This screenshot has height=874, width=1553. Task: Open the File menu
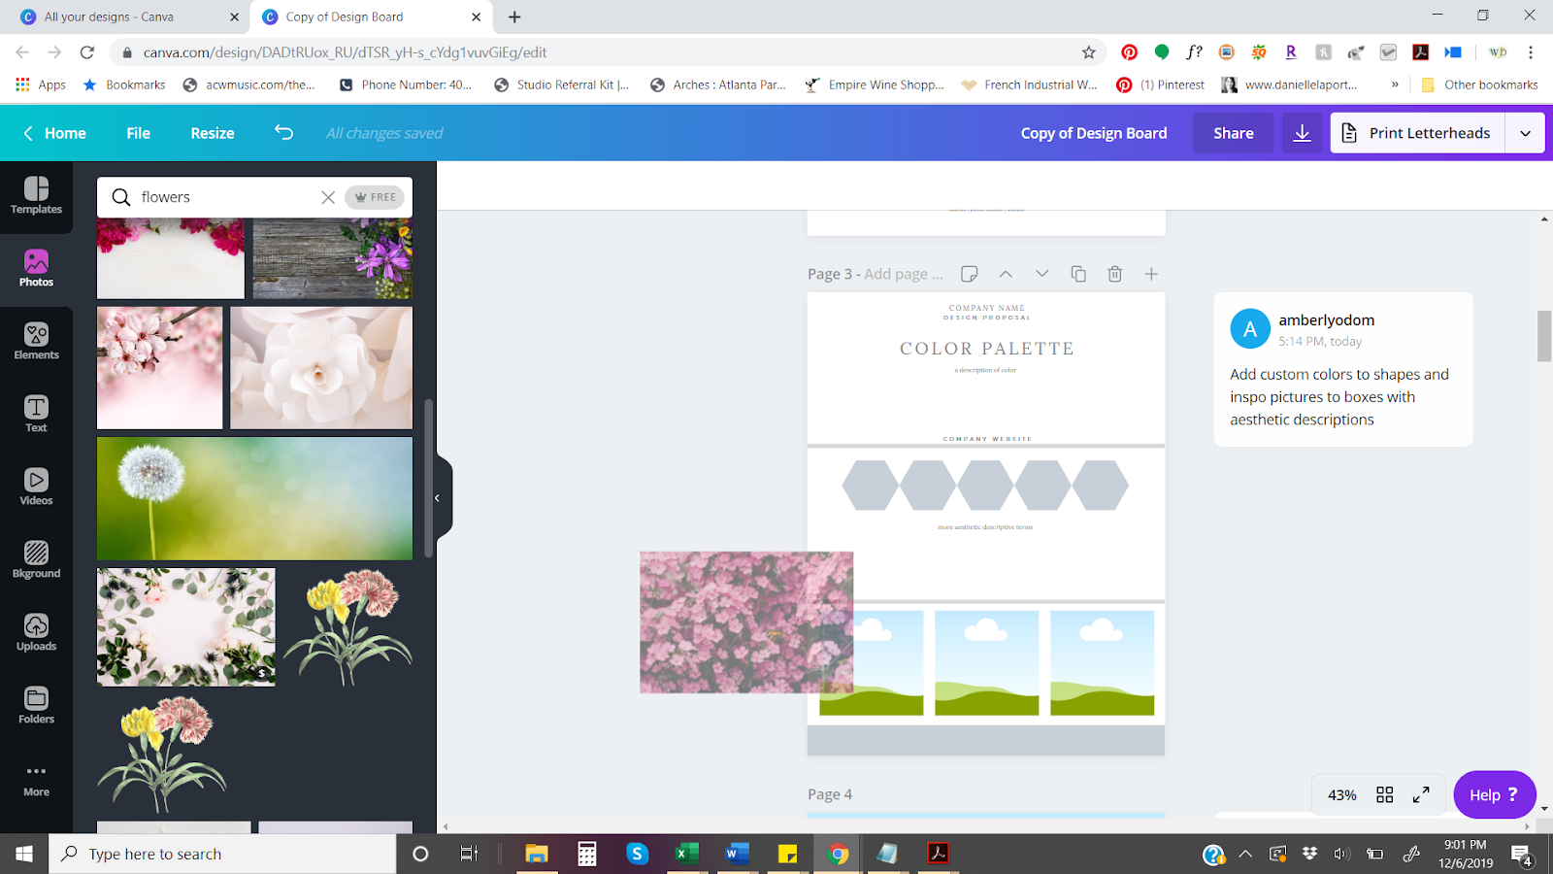137,133
